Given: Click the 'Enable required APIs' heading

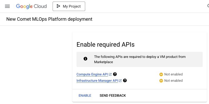Looking at the screenshot, I should point(105,45).
